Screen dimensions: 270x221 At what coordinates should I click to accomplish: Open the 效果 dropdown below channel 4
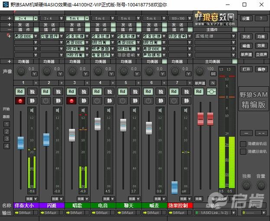pyautogui.click(x=113, y=199)
